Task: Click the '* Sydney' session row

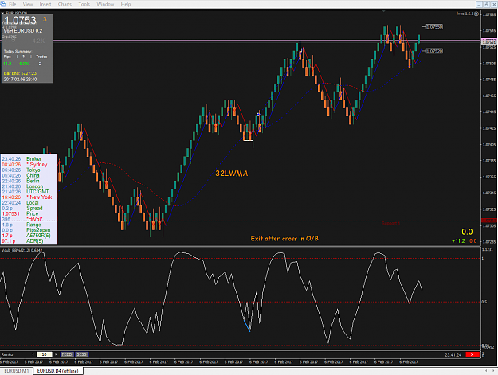Action: tap(25, 164)
